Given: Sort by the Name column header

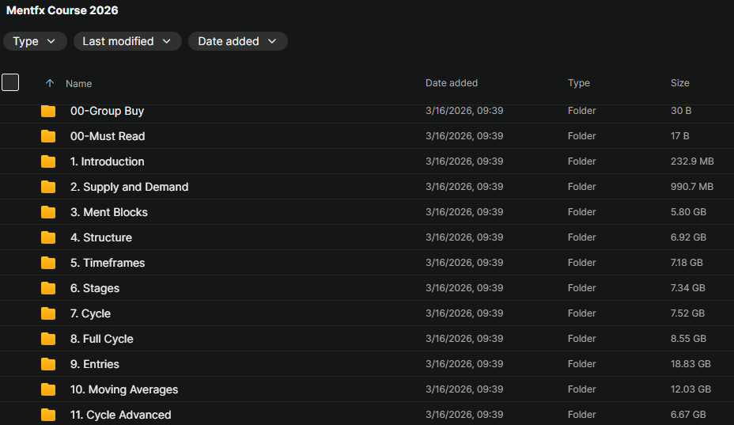Looking at the screenshot, I should coord(78,83).
